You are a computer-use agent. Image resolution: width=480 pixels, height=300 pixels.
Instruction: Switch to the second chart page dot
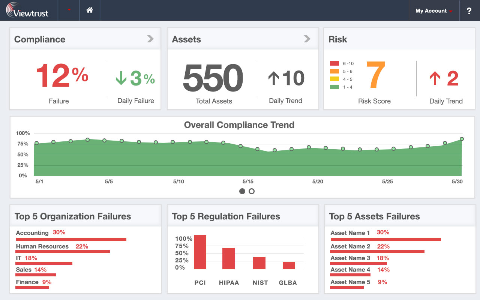click(x=252, y=191)
